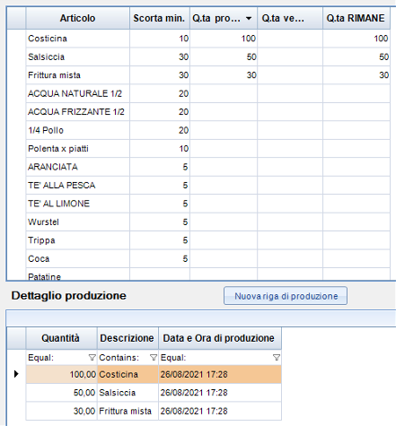Select the Descrizione column header
The image size is (396, 426).
point(128,338)
